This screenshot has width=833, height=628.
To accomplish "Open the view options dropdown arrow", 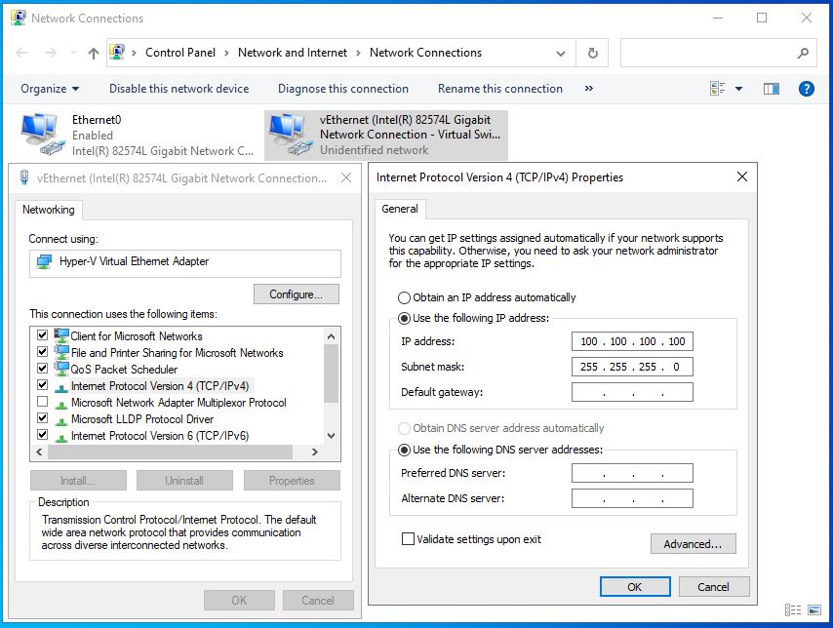I will point(738,89).
